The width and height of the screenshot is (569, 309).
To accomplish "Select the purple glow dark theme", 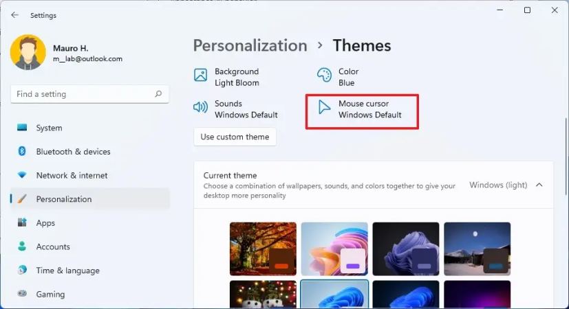I will click(x=477, y=294).
